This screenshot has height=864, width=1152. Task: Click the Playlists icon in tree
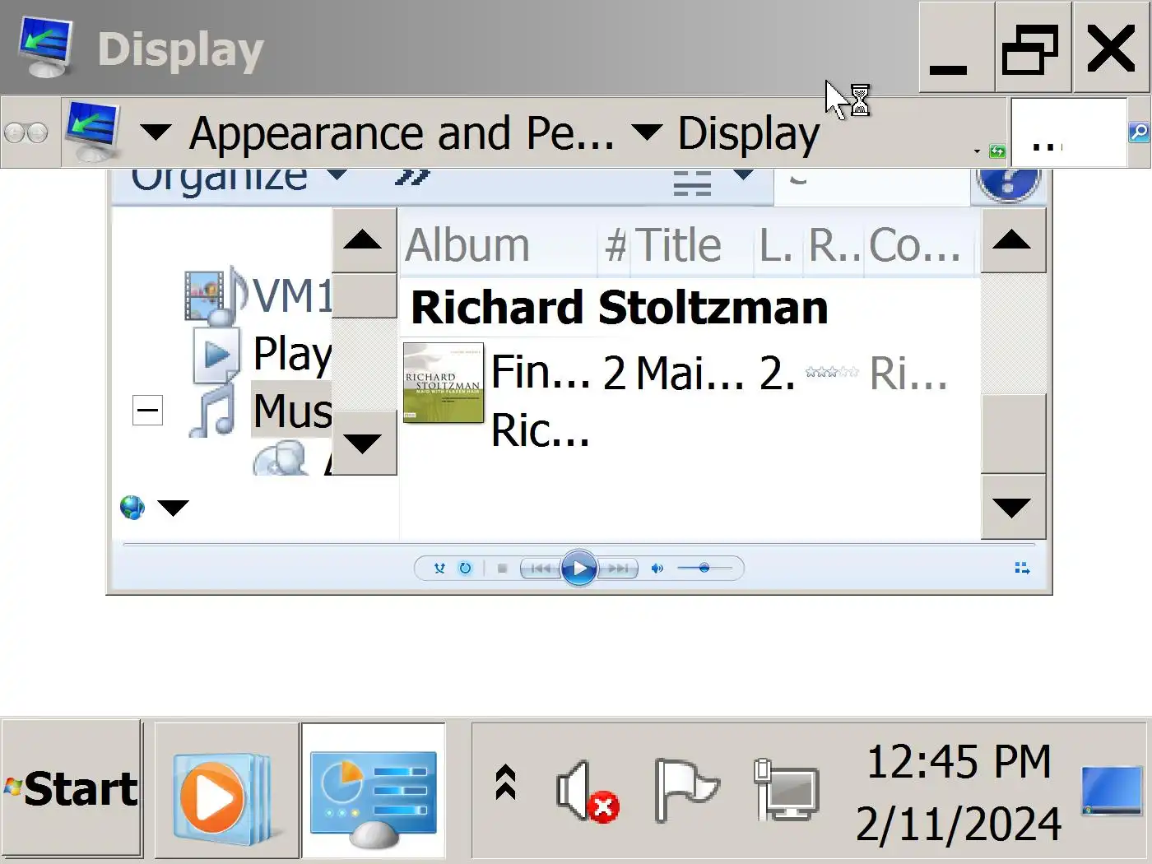point(216,355)
